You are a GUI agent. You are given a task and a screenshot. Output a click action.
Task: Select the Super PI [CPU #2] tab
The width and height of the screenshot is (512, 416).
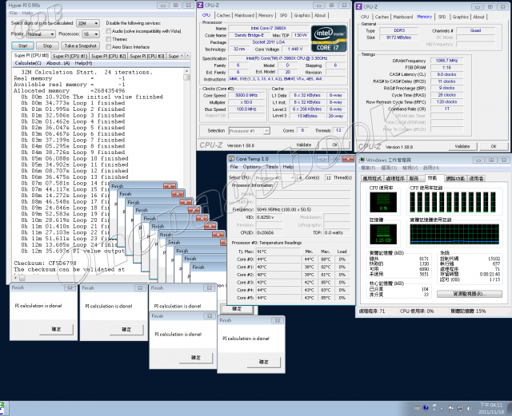coord(109,56)
